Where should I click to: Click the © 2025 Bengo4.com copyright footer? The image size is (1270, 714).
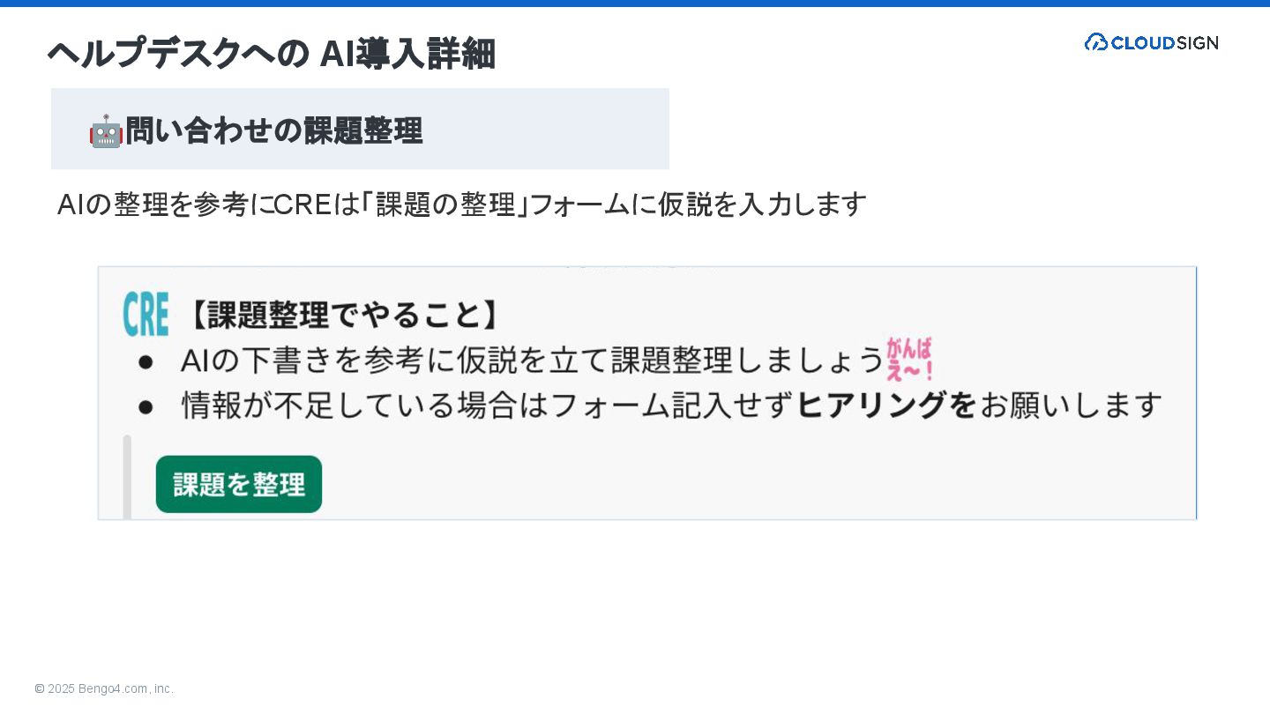[104, 688]
